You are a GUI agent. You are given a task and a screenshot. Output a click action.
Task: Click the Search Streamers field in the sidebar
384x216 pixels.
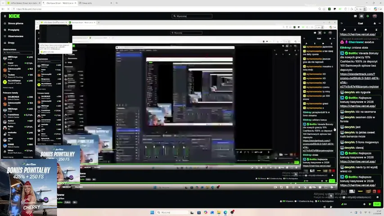18,53
